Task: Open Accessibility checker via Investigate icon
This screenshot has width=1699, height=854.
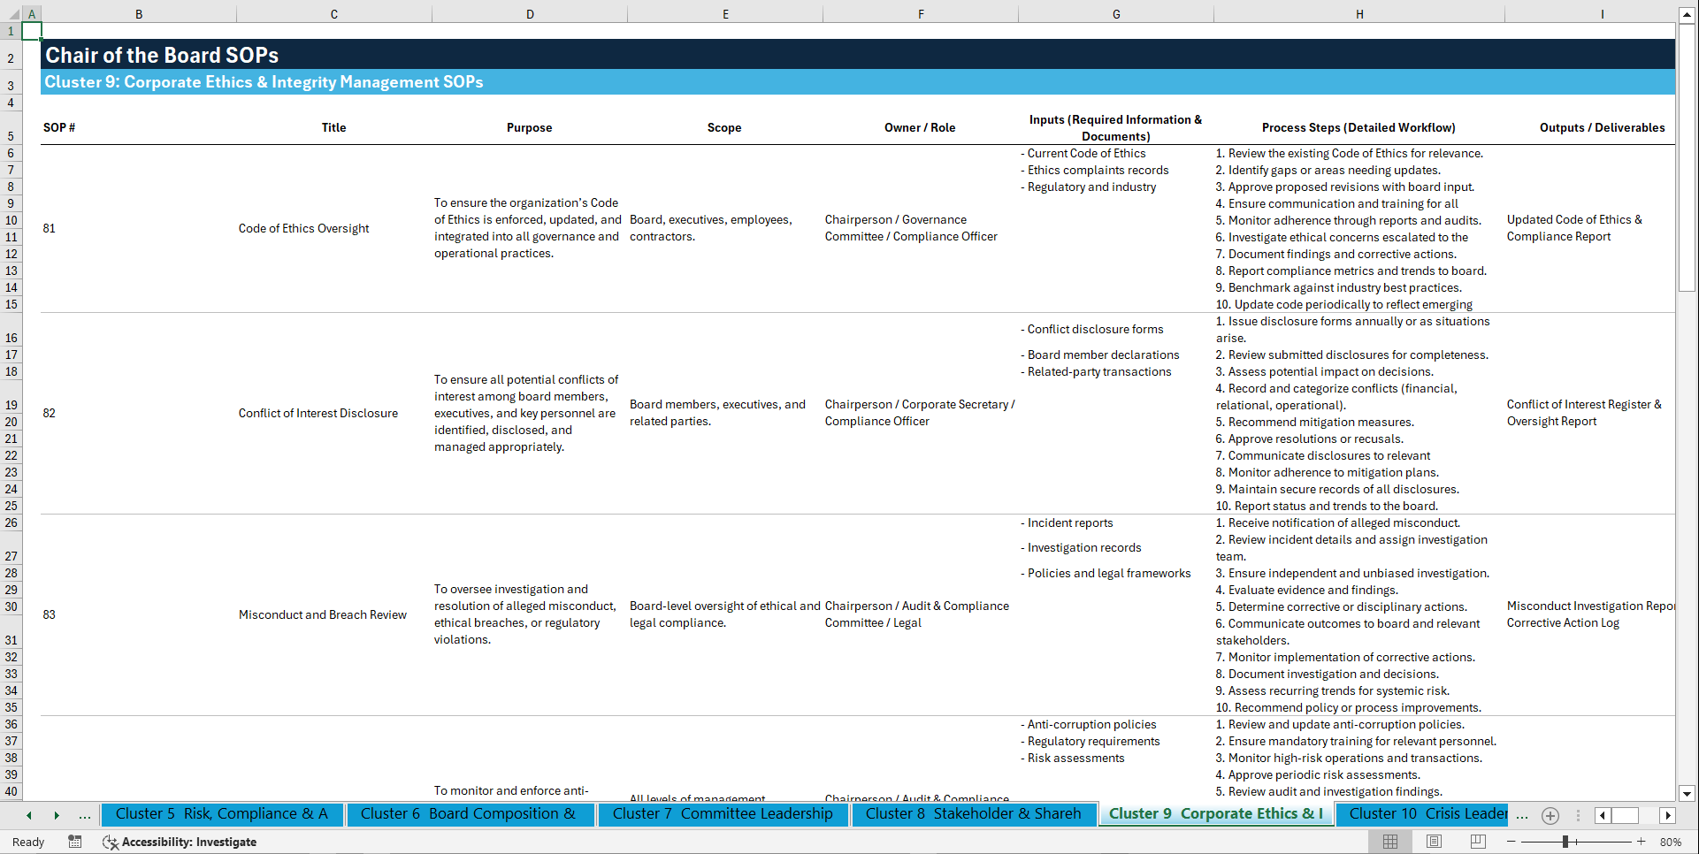Action: 111,842
